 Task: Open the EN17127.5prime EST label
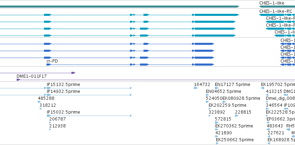(x=233, y=85)
